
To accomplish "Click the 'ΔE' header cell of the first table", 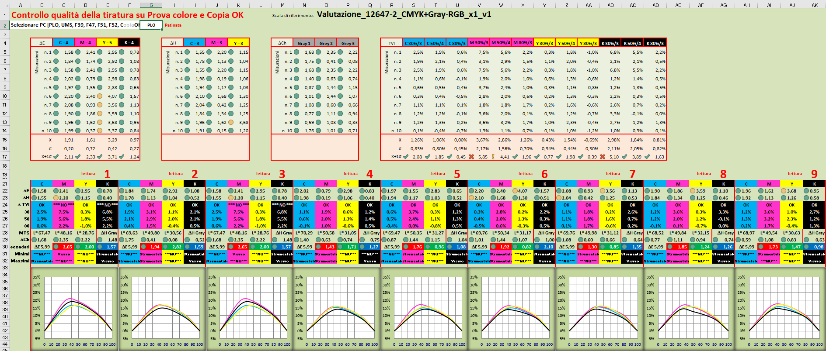I will coord(42,43).
